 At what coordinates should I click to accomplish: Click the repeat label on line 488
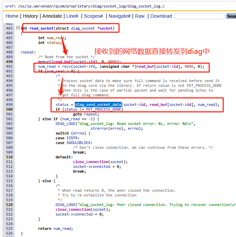click(x=27, y=52)
